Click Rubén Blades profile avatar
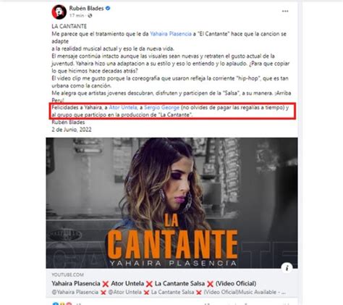The width and height of the screenshot is (343, 305). click(59, 12)
